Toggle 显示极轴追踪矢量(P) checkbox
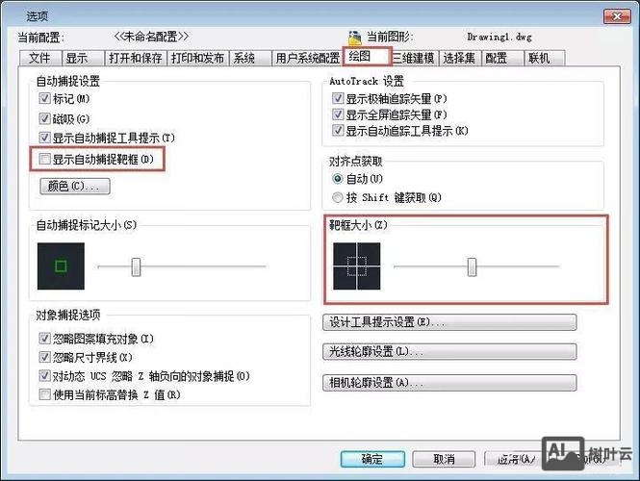Viewport: 640px width, 481px height. (338, 98)
